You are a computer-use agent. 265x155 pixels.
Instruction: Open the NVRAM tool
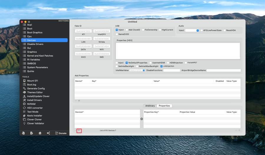pos(31,104)
